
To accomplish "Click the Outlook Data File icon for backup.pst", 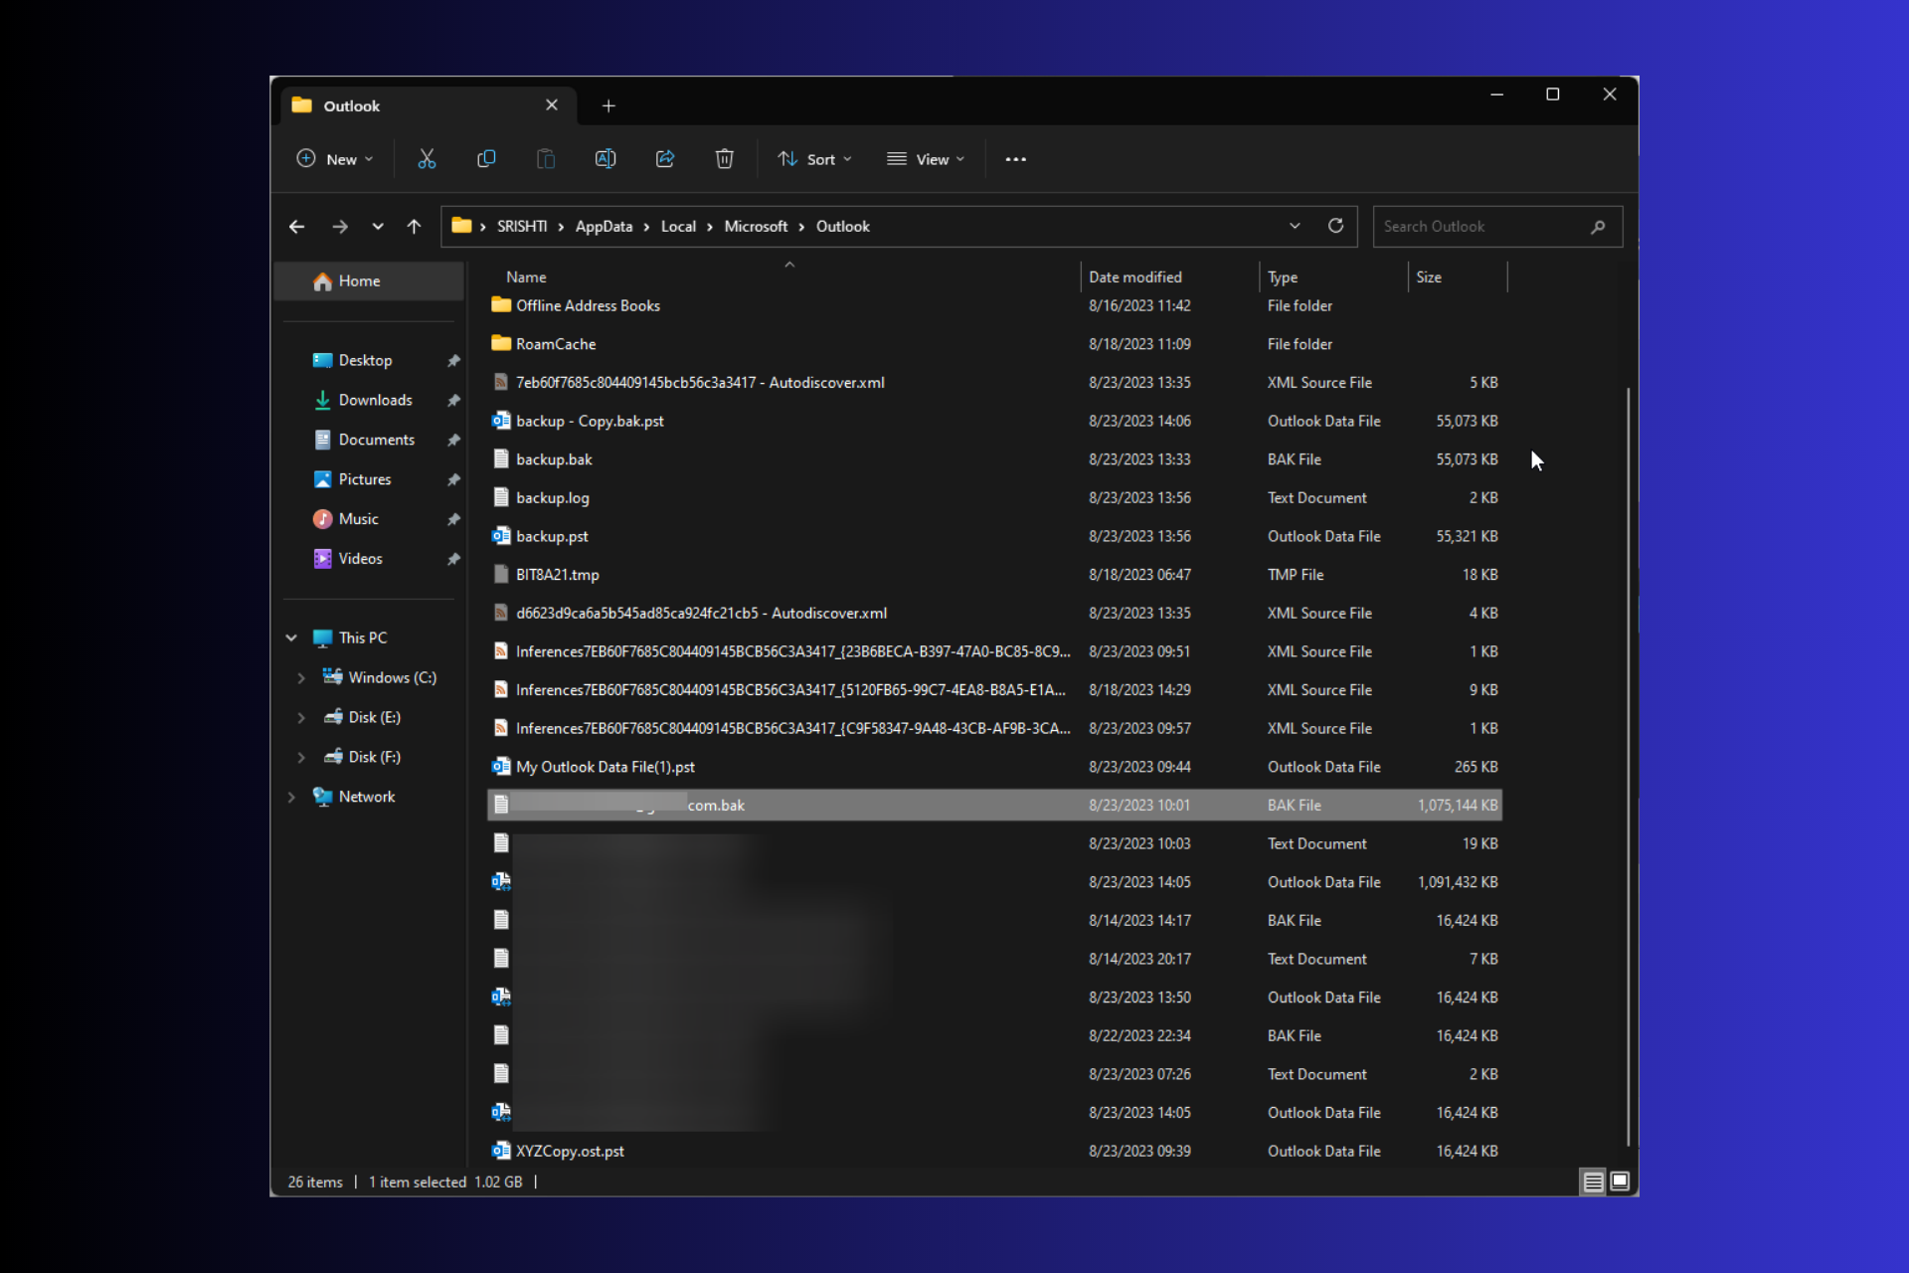I will [x=500, y=536].
